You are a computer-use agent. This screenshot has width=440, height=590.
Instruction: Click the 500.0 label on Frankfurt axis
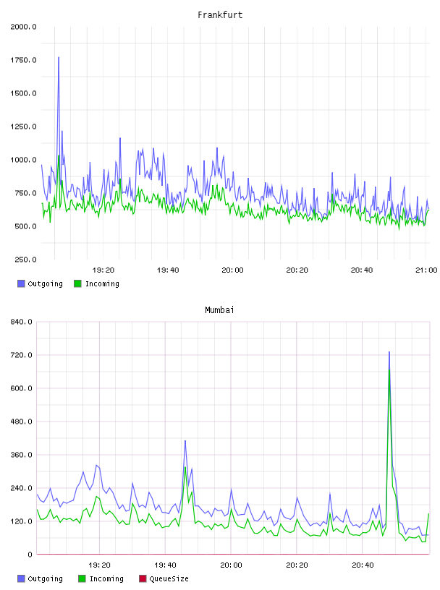tap(25, 226)
